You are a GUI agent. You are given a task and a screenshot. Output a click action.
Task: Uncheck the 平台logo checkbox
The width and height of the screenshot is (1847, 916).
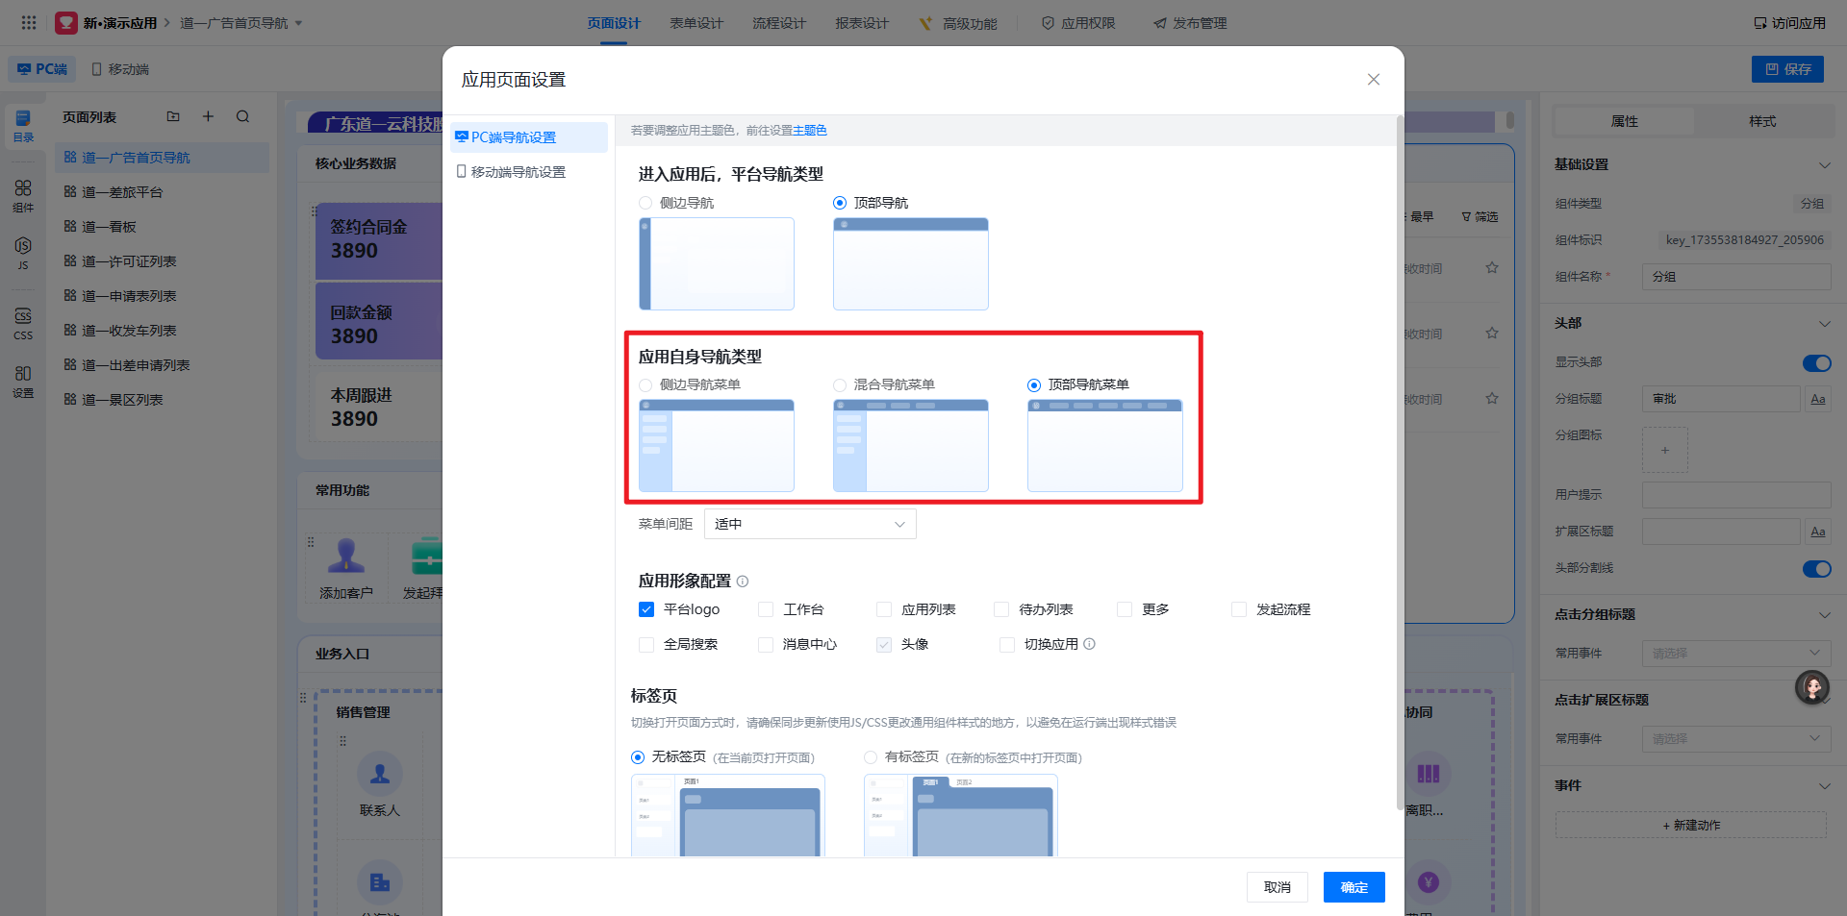point(646,609)
